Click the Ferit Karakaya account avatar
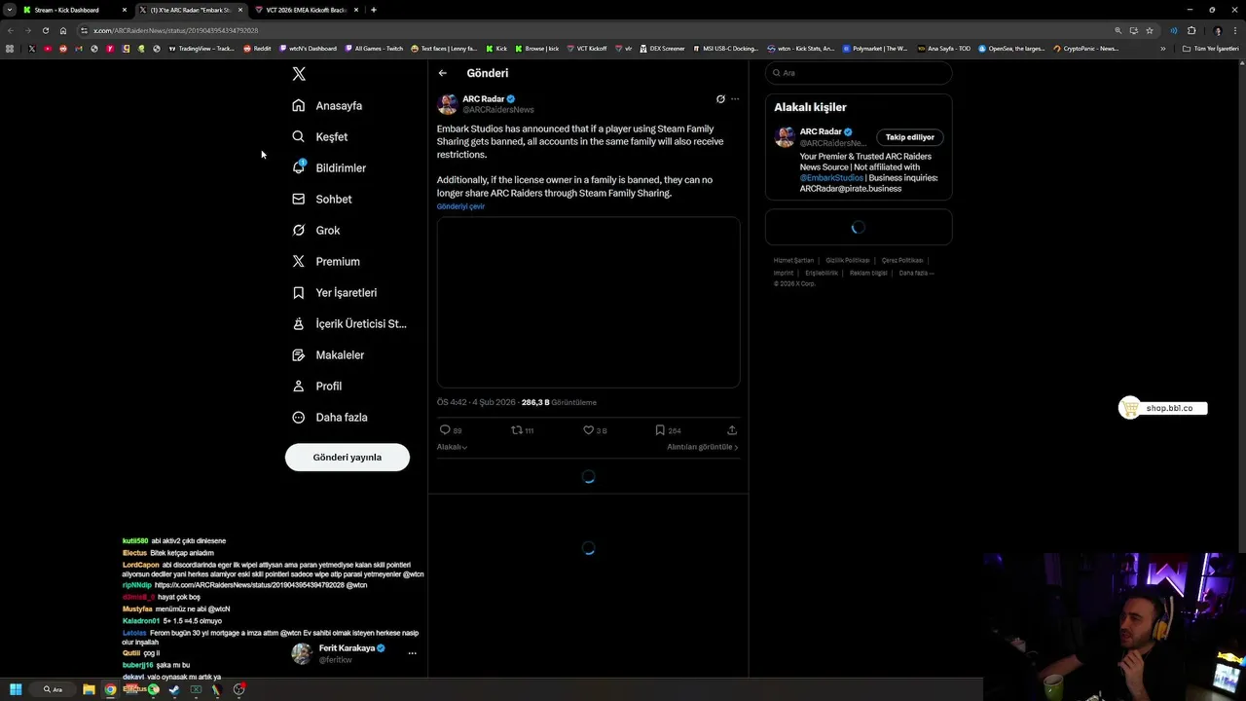1246x701 pixels. coord(302,653)
